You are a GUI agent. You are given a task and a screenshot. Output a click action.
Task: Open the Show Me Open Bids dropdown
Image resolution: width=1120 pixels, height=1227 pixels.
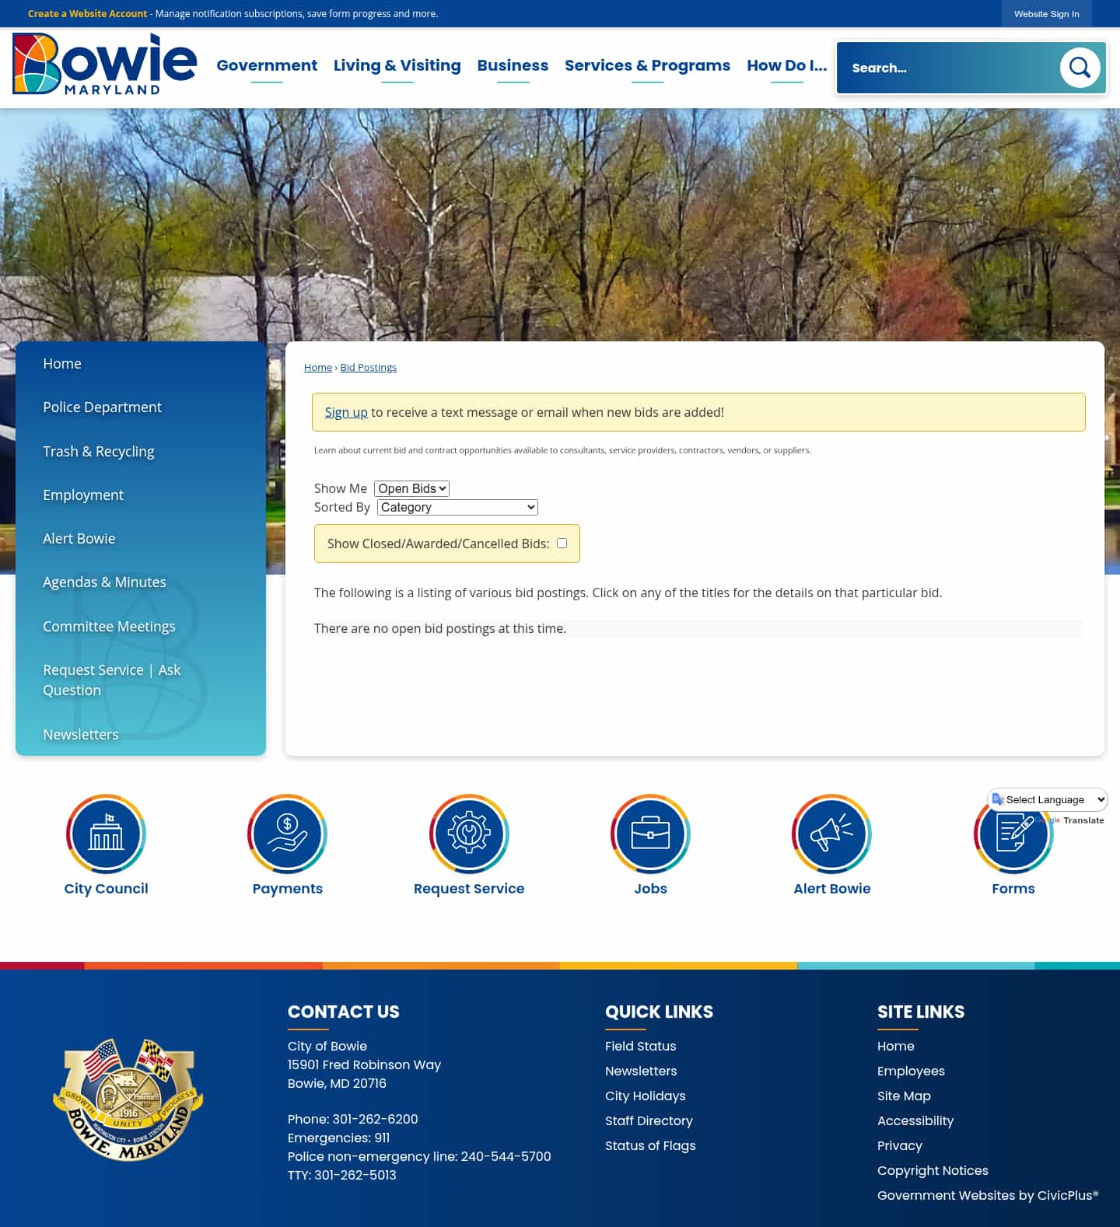tap(411, 488)
